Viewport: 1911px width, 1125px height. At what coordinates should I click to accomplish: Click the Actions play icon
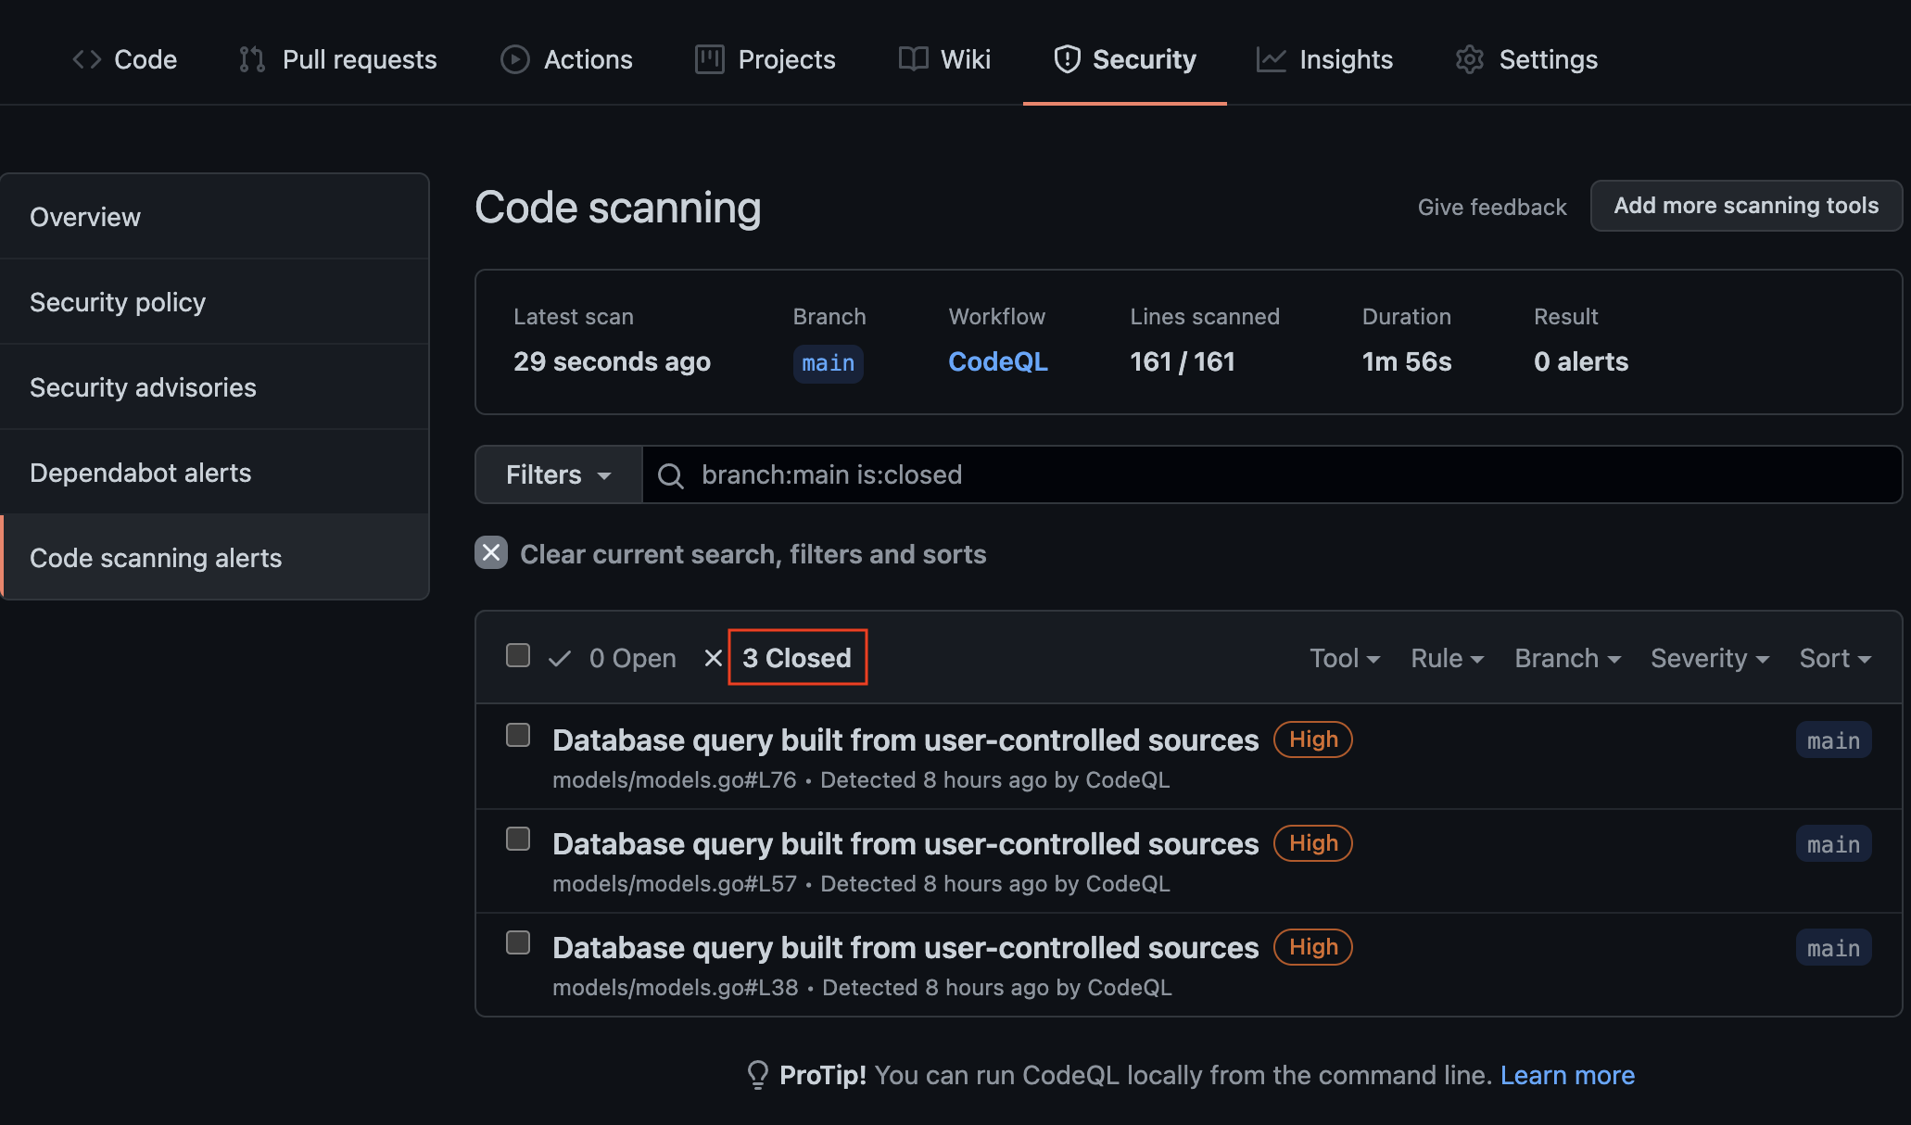514,59
